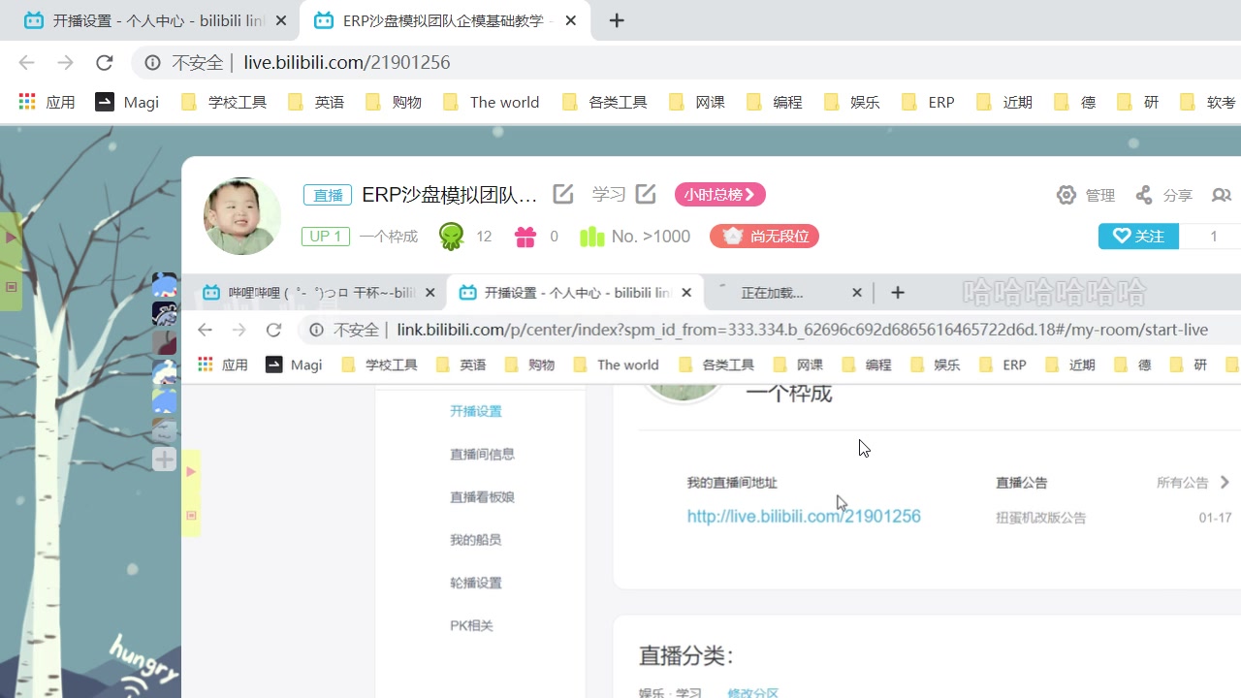Close the ERP沙盘模拟团队 outer tab
The height and width of the screenshot is (698, 1241).
[570, 20]
